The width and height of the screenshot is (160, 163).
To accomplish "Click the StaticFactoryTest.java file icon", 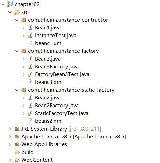I will (30, 113).
